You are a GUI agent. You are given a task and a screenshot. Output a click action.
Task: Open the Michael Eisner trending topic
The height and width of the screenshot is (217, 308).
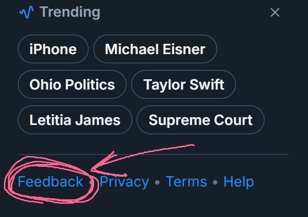[x=155, y=49]
